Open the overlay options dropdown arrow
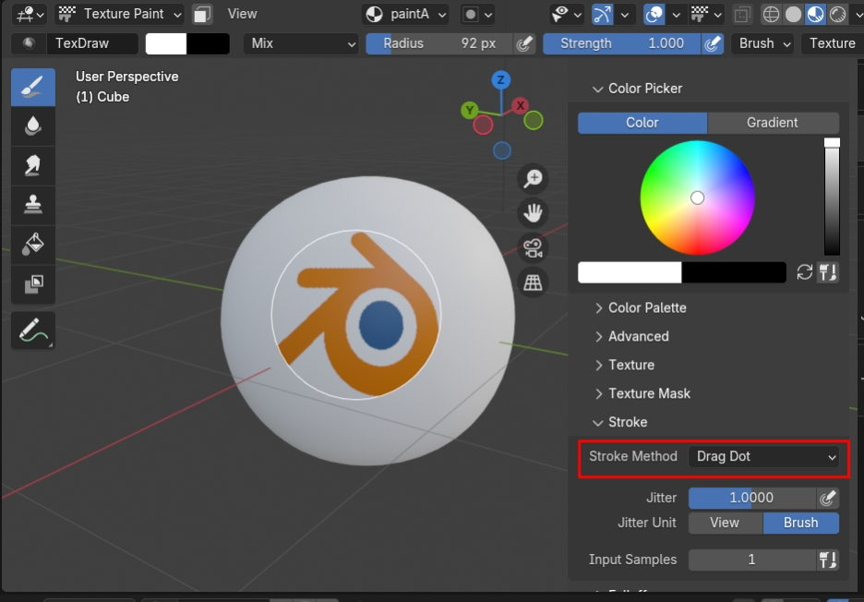Screen dimensions: 864x602 [x=676, y=15]
